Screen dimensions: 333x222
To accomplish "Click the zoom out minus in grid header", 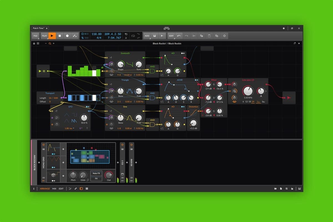I will click(x=46, y=43).
